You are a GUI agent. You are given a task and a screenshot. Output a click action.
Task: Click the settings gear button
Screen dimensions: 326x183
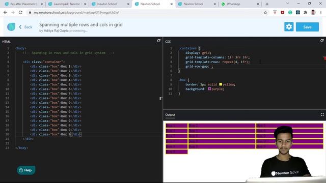289,27
